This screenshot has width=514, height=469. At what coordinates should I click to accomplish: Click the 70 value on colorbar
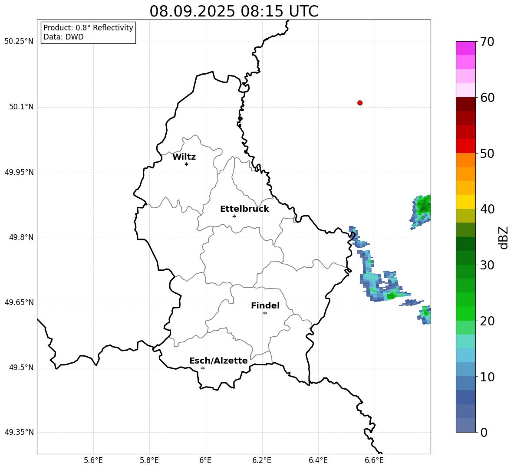pyautogui.click(x=487, y=42)
